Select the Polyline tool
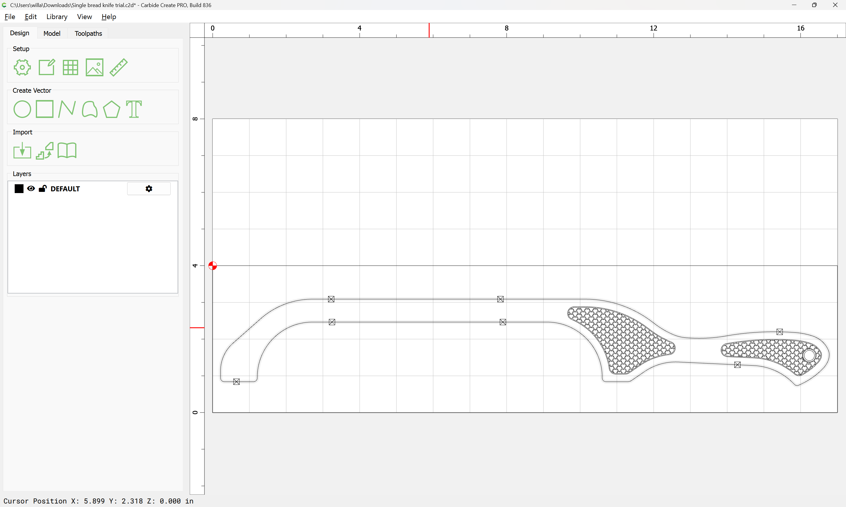Viewport: 846px width, 507px height. click(x=67, y=109)
